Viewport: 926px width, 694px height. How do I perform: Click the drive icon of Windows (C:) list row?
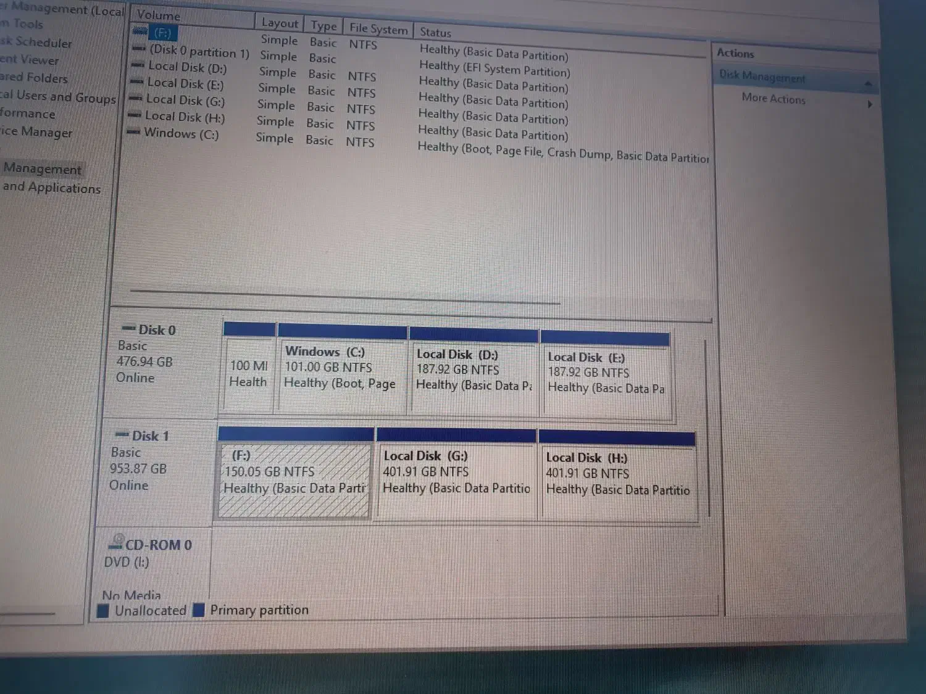(133, 131)
